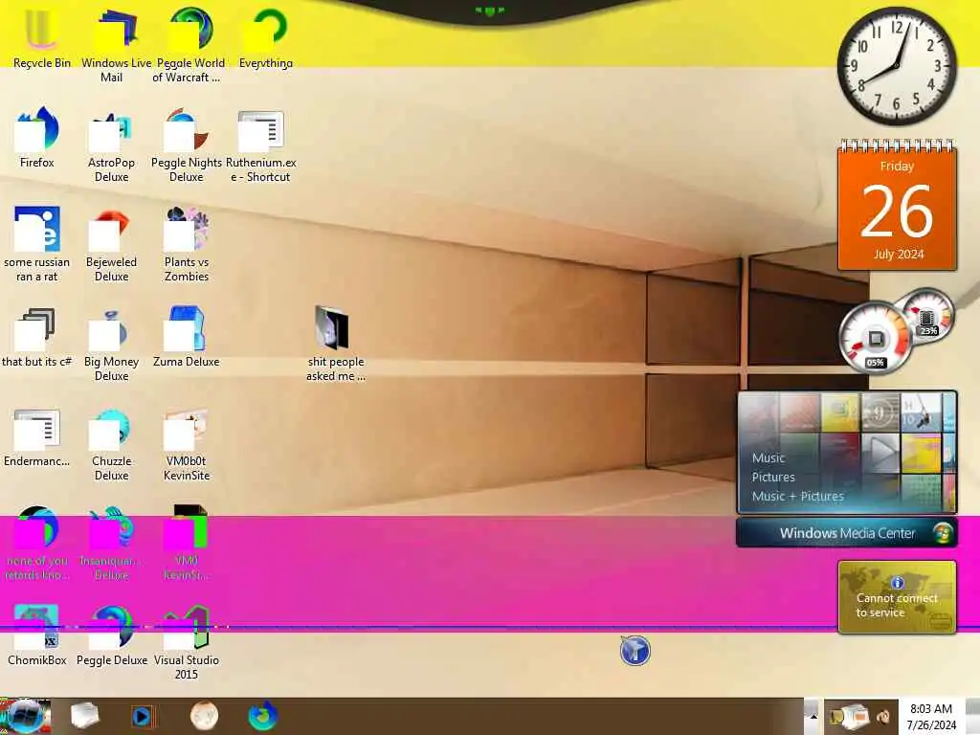Open the Windows Start orb
980x735 pixels.
coord(25,716)
